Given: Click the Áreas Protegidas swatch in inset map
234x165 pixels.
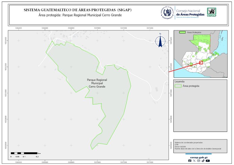Looking at the screenshot, I should pos(182,32).
